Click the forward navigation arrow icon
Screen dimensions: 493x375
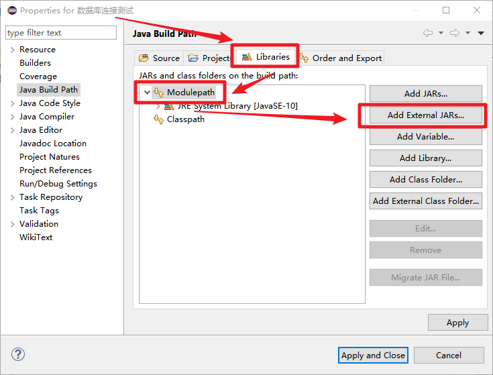pyautogui.click(x=455, y=33)
